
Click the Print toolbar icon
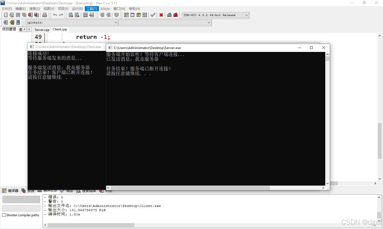click(x=45, y=15)
